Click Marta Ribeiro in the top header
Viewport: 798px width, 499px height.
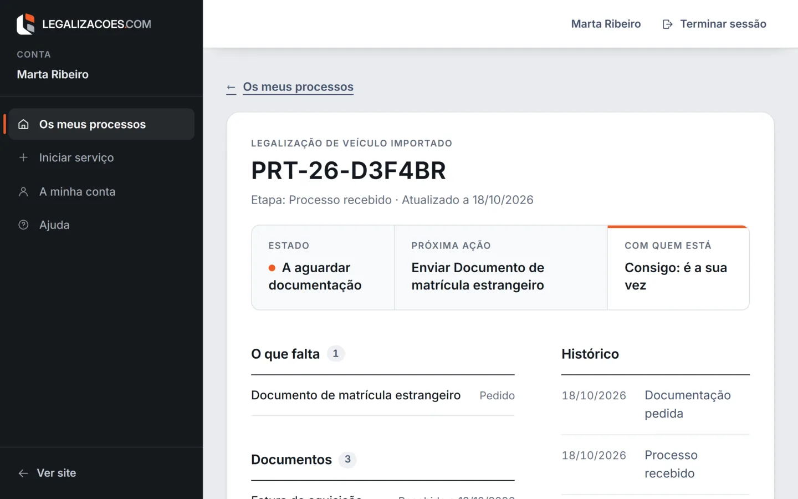coord(606,24)
